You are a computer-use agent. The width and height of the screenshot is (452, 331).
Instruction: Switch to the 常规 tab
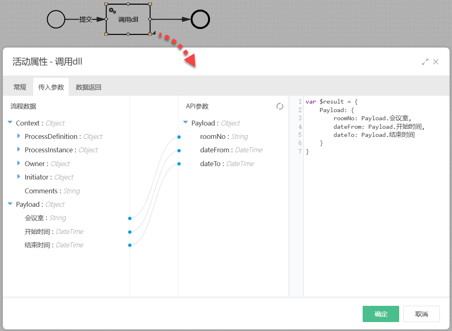tap(19, 87)
